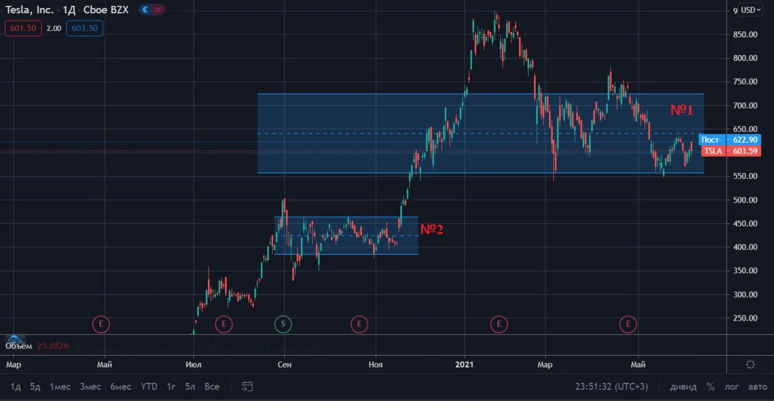Click the 1Д interval label in the title
Screen dimensions: 774x401
pyautogui.click(x=70, y=10)
